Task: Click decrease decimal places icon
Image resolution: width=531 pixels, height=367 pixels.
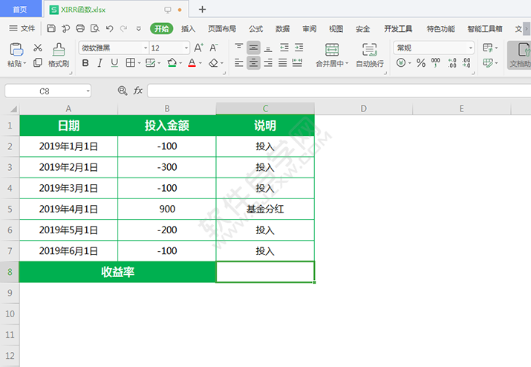Action: pos(466,62)
